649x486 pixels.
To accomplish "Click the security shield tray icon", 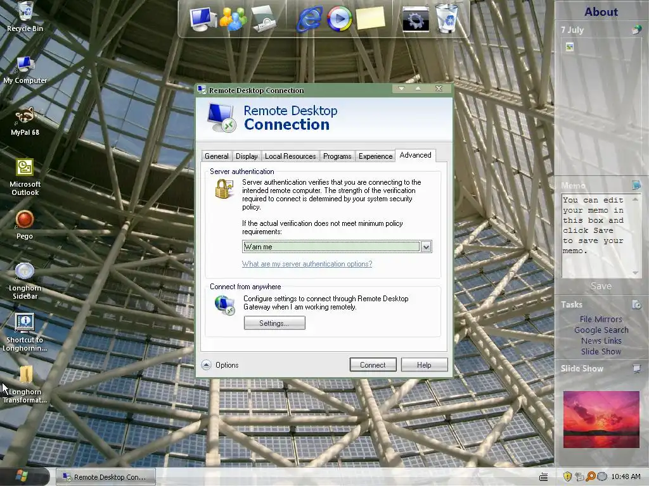I will (567, 477).
